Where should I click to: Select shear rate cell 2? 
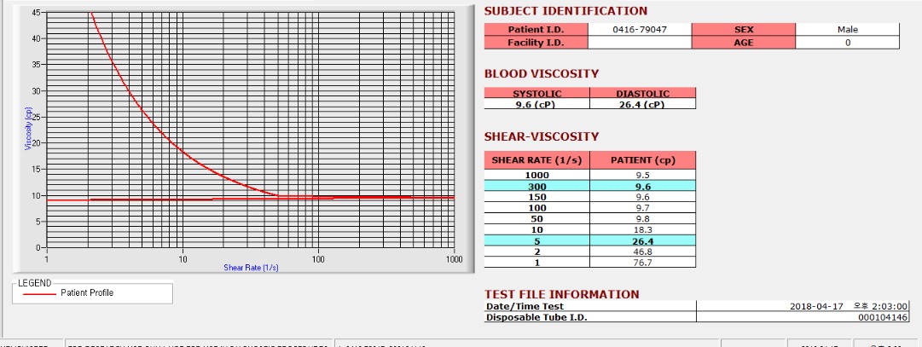(536, 252)
